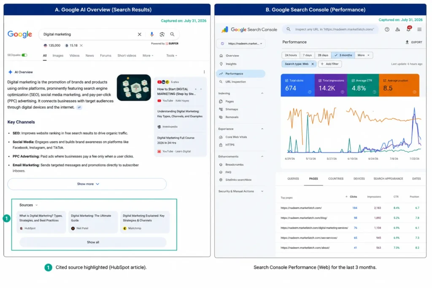Open the AI Overview hexagon thumbnail image

tap(134, 88)
